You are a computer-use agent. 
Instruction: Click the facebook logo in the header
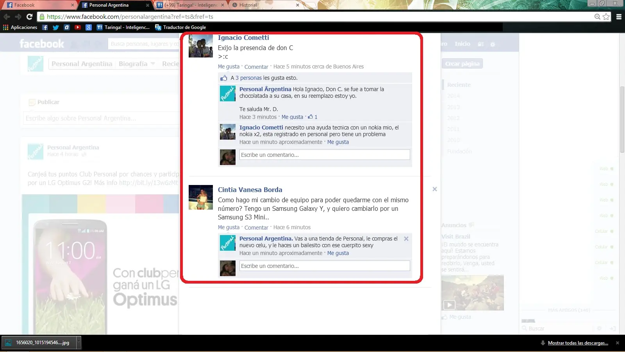click(x=42, y=44)
